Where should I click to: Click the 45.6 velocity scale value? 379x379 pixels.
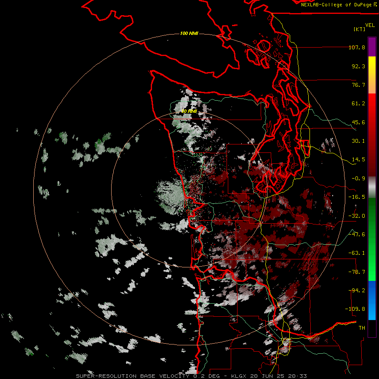click(358, 122)
